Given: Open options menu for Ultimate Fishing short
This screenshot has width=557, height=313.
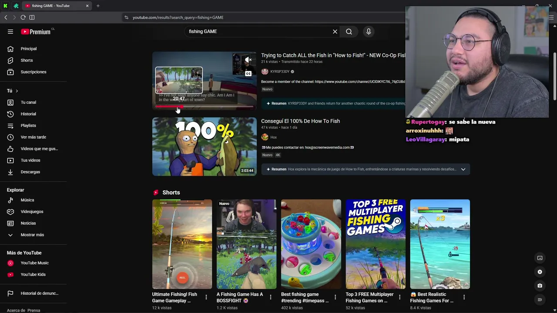Looking at the screenshot, I should pyautogui.click(x=206, y=297).
